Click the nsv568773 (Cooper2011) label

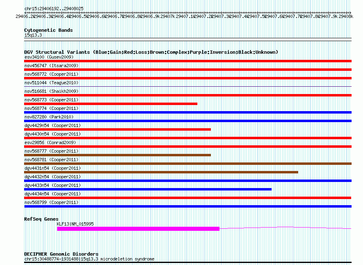point(51,100)
